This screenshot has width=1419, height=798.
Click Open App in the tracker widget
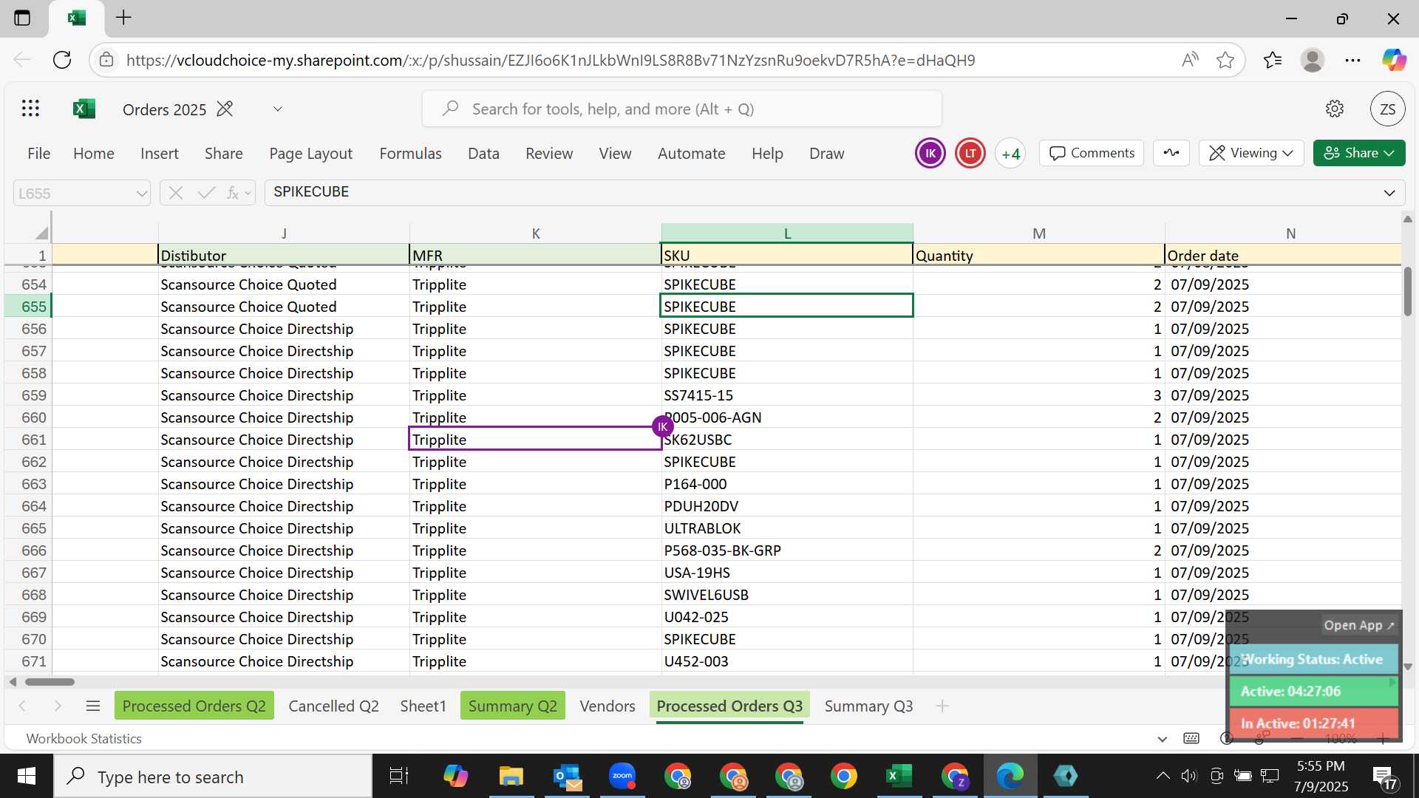[x=1359, y=625]
